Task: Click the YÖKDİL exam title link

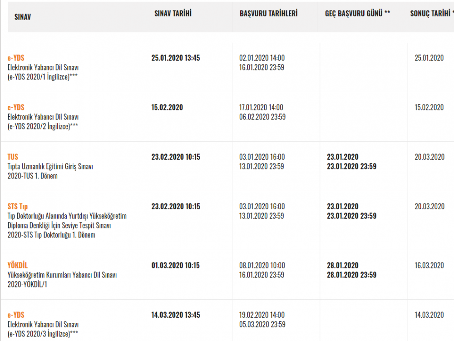Action: click(x=18, y=265)
